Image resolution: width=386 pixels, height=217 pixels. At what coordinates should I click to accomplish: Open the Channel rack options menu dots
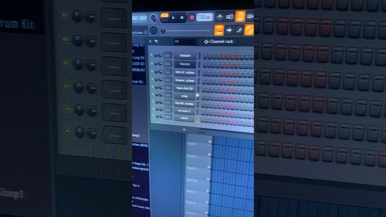point(200,42)
